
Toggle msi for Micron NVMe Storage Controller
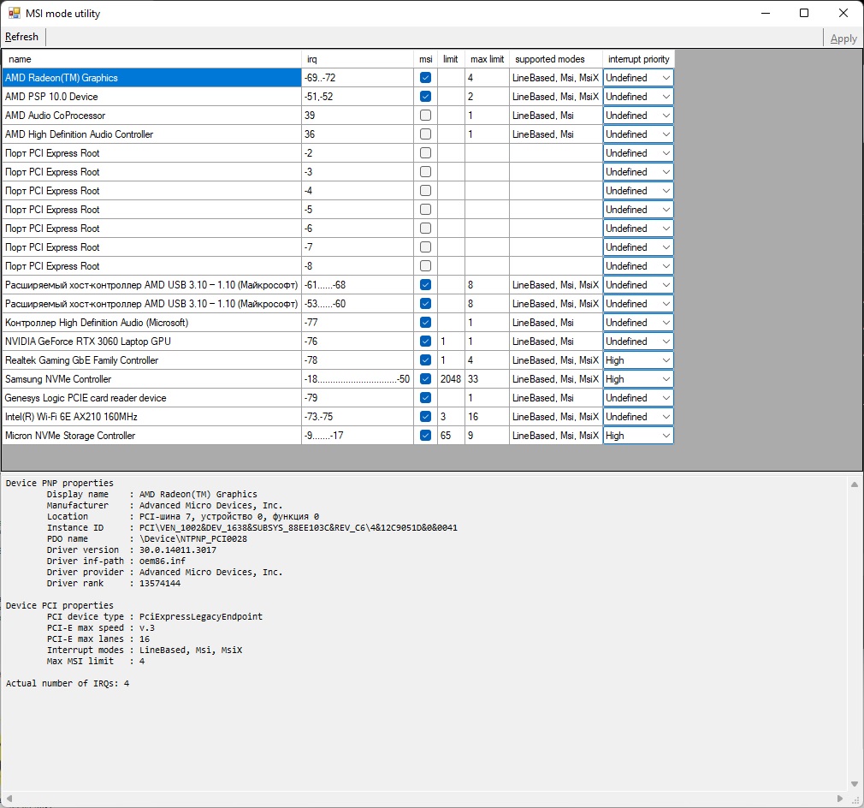(x=425, y=436)
